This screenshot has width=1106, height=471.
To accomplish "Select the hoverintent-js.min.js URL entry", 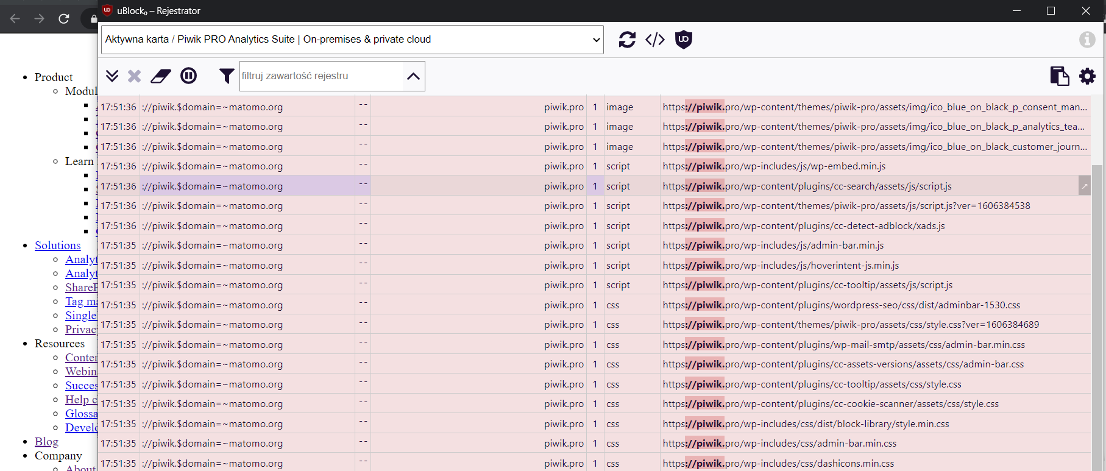I will [781, 265].
